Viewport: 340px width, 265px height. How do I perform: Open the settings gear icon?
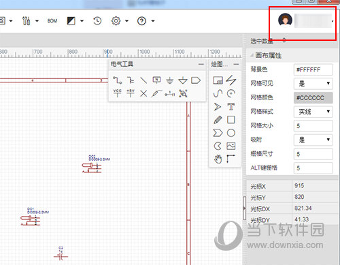point(116,21)
